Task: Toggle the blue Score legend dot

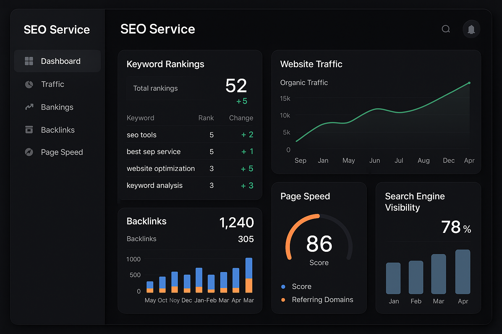Action: pyautogui.click(x=283, y=287)
